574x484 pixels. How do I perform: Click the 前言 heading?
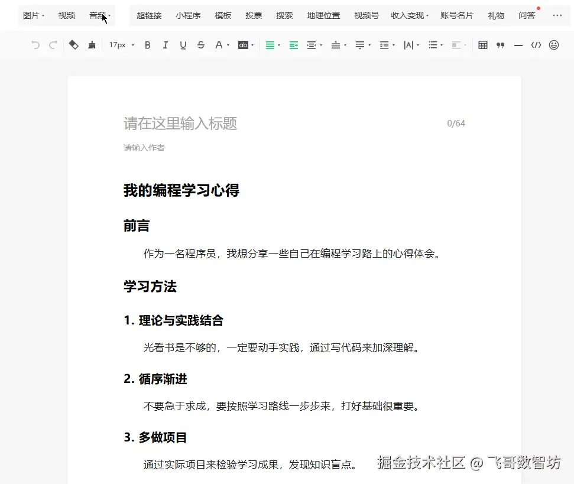137,225
